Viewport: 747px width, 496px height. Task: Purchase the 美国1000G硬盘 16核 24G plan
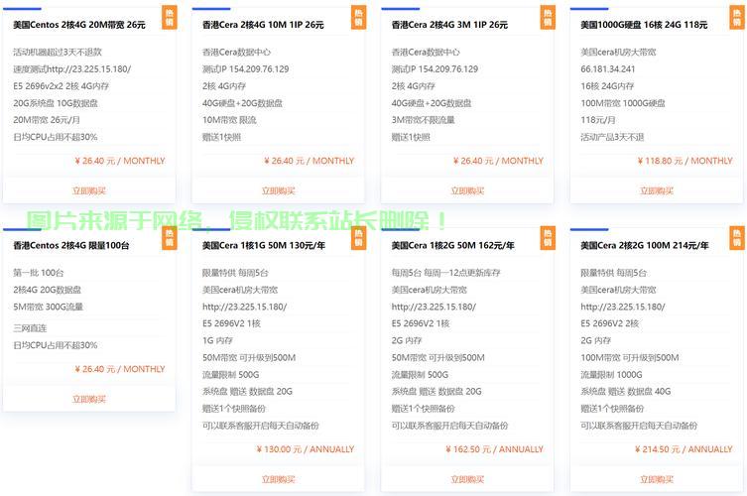[x=657, y=190]
